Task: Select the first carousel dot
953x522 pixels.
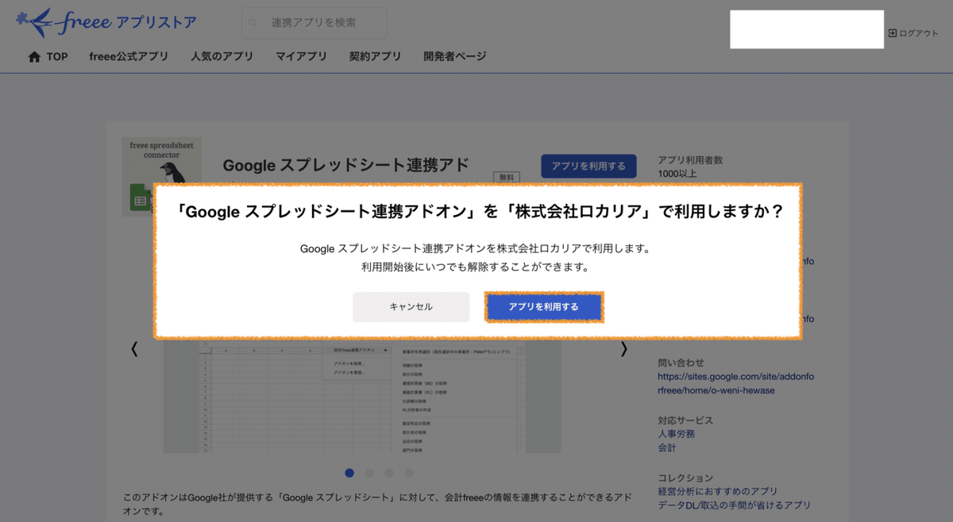Action: point(349,473)
